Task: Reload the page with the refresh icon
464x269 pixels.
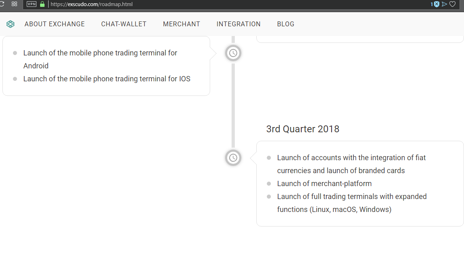Action: click(x=2, y=4)
